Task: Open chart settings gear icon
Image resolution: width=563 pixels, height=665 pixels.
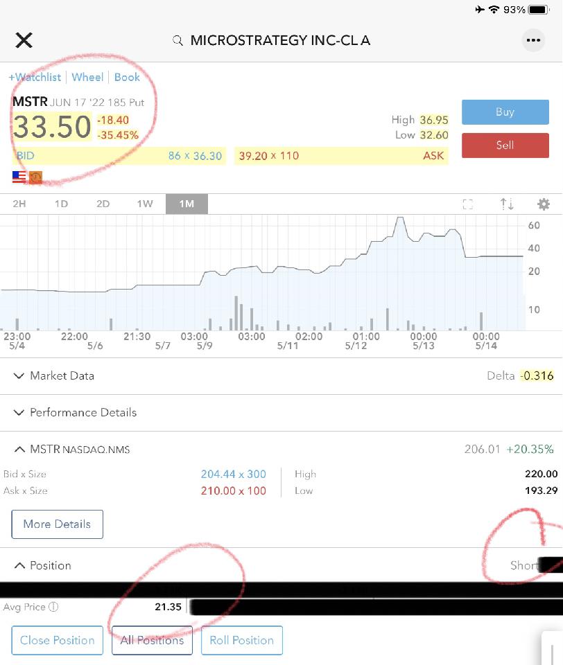Action: click(x=544, y=204)
